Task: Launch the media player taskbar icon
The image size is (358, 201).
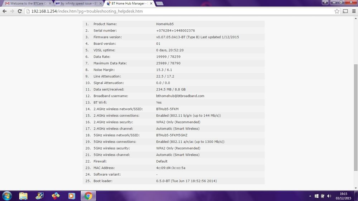Action: tap(72, 196)
